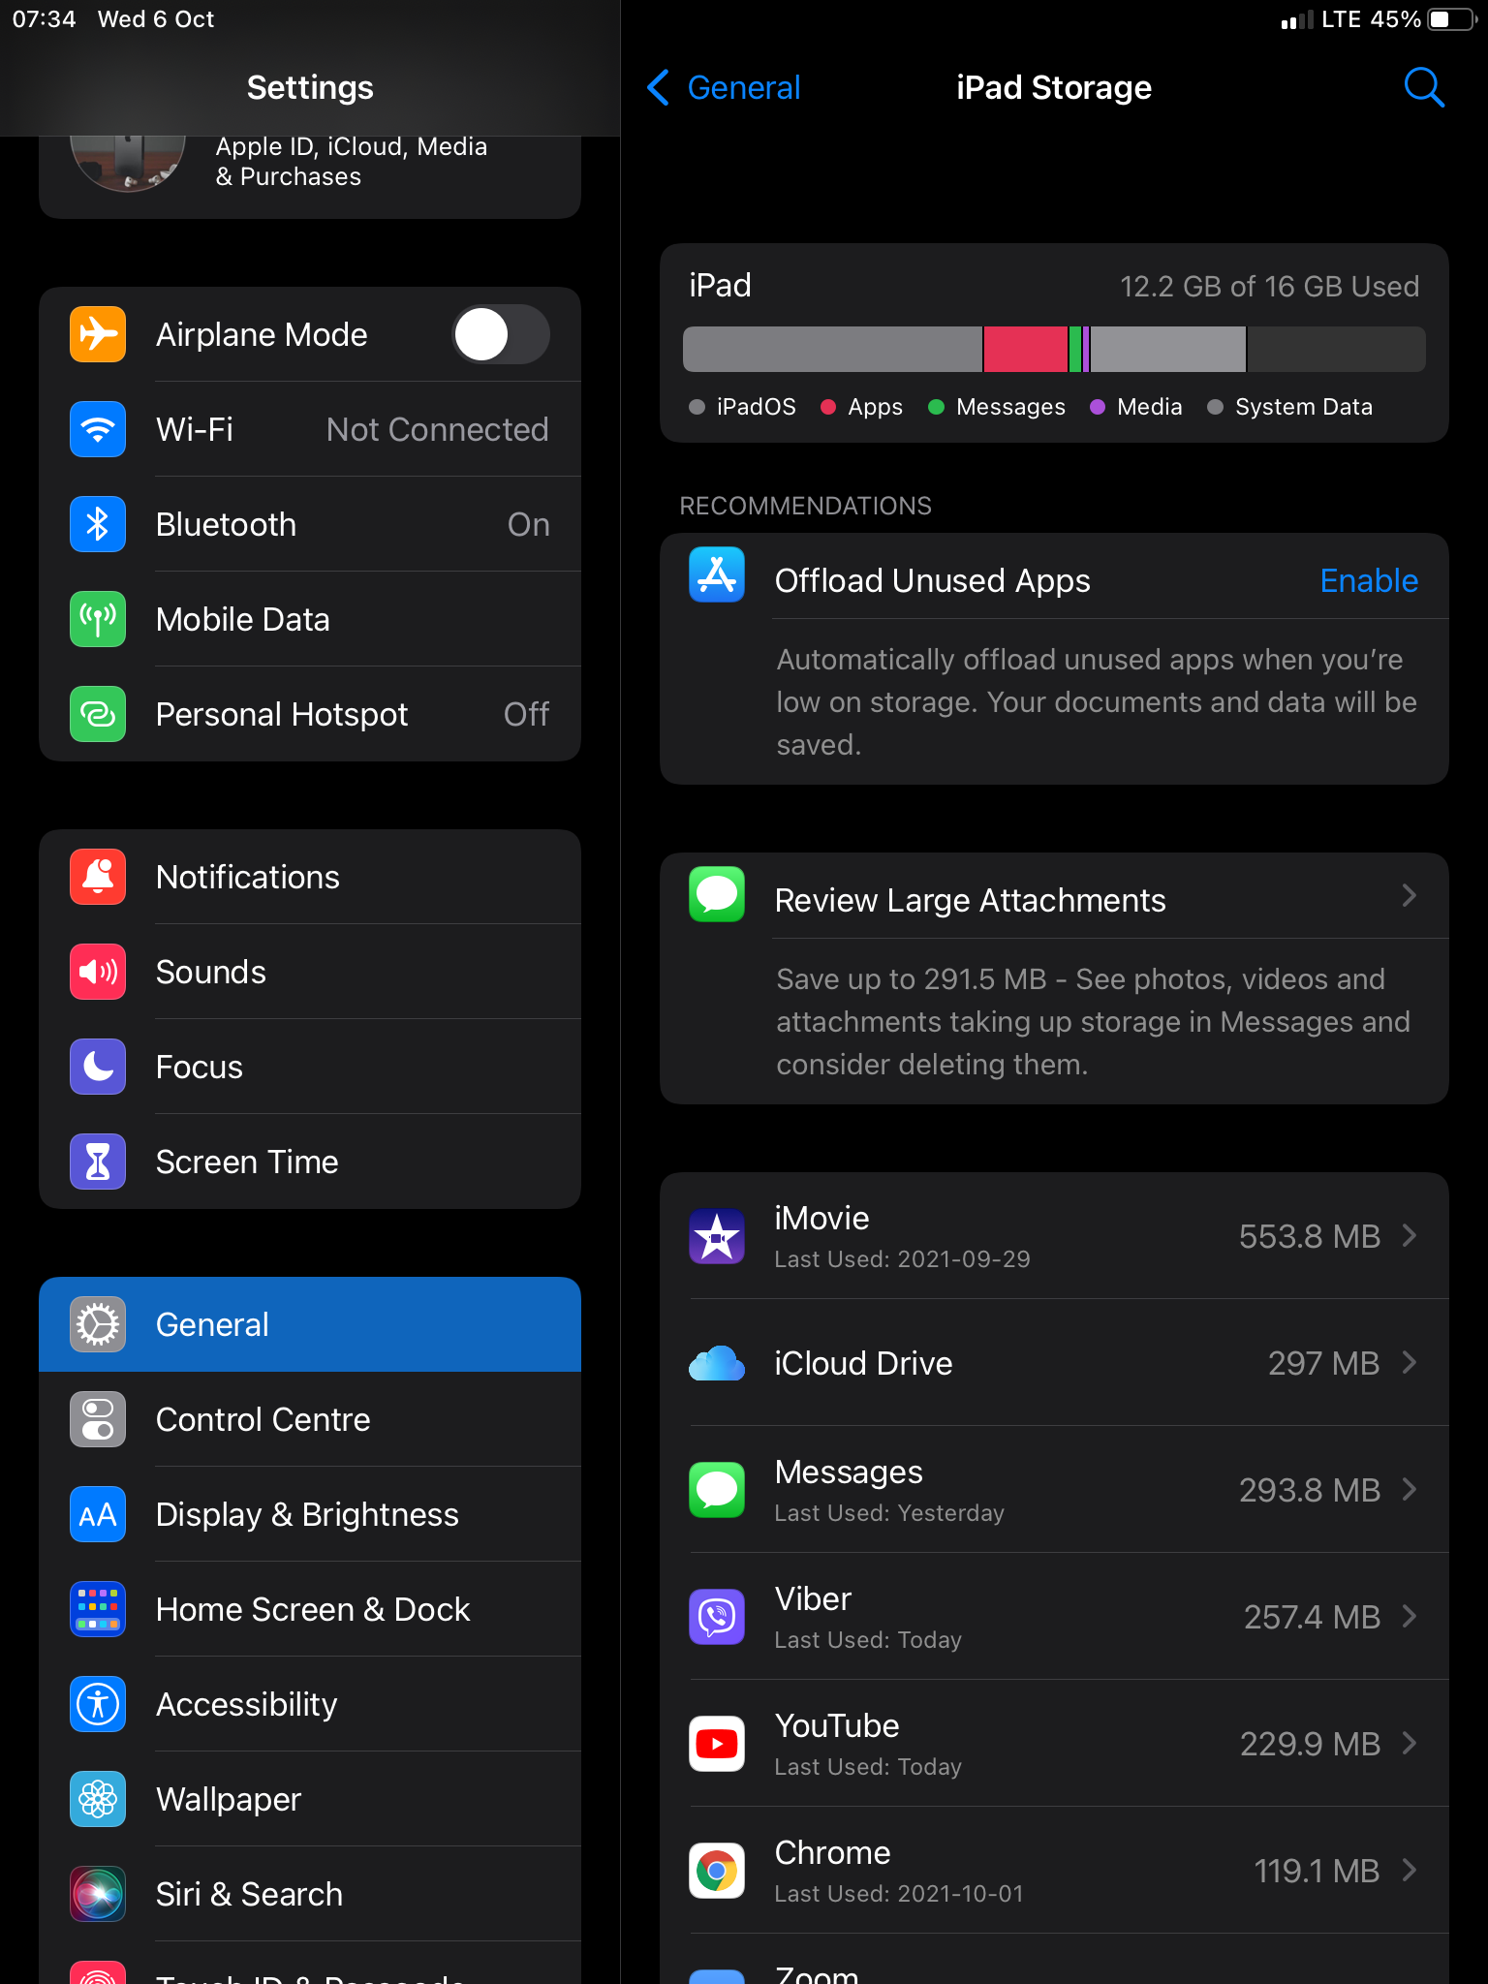Tap the Wi-Fi settings icon
The image size is (1488, 1984).
tap(98, 429)
